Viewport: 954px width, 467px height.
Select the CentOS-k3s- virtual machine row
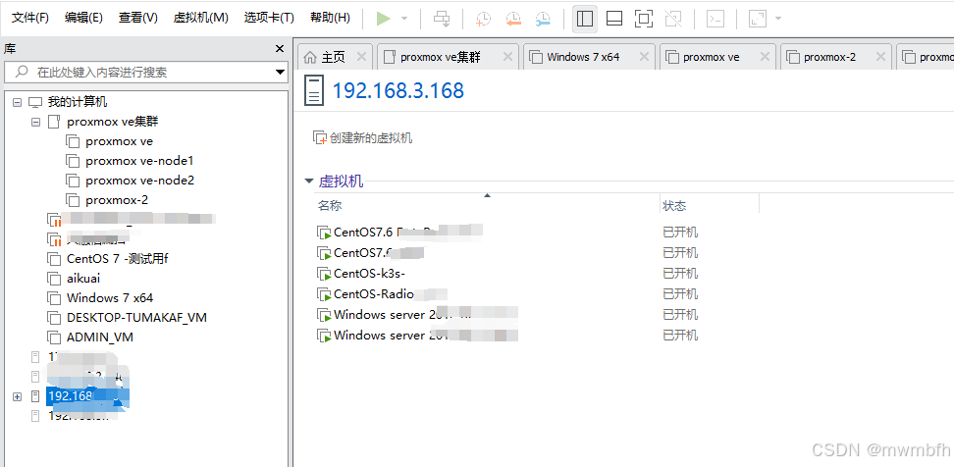pos(369,274)
